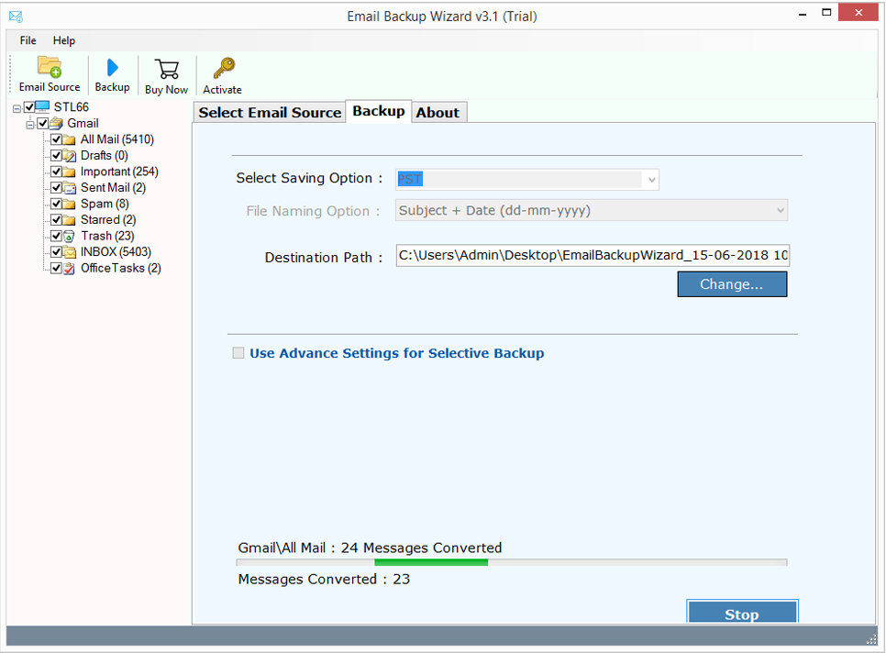This screenshot has height=653, width=886.
Task: Minimize the Email Backup Wizard window
Action: click(x=803, y=13)
